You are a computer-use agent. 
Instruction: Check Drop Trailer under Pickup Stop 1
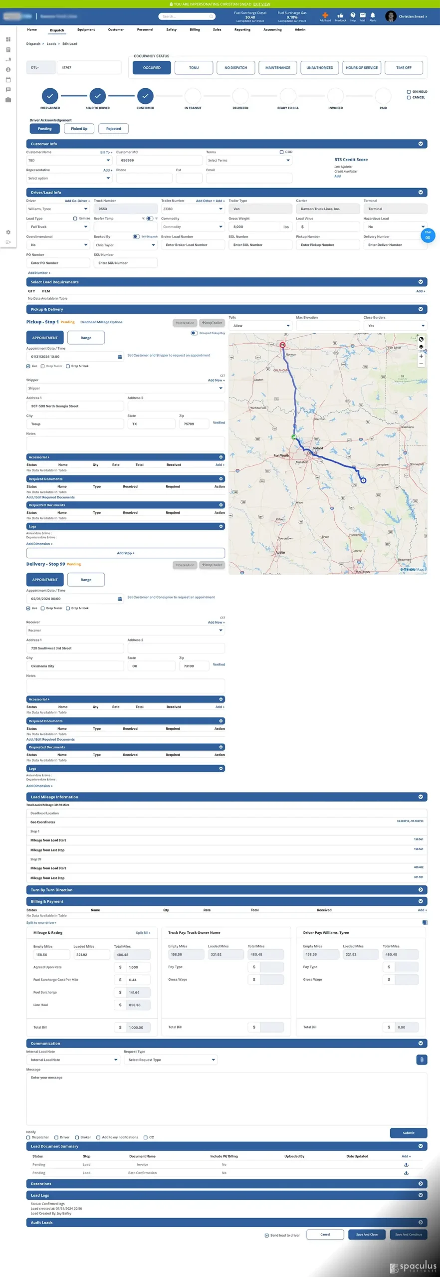tap(43, 366)
